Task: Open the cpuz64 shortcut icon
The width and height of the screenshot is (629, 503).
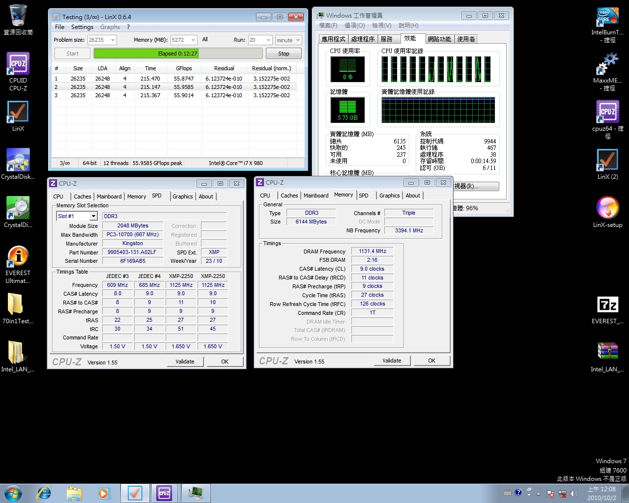Action: (x=607, y=120)
